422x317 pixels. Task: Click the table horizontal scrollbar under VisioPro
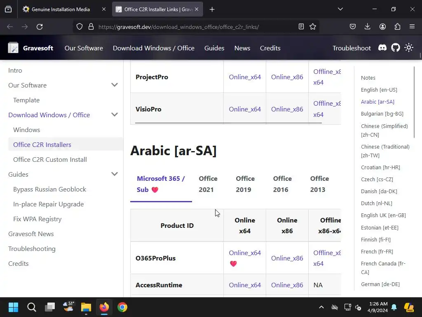(x=228, y=123)
